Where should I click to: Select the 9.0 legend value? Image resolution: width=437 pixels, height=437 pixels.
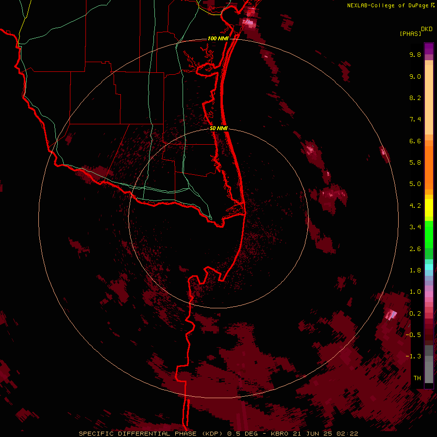tap(415, 76)
